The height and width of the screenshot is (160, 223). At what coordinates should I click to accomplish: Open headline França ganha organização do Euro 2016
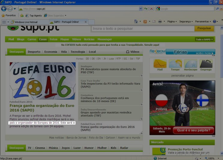pyautogui.click(x=42, y=108)
